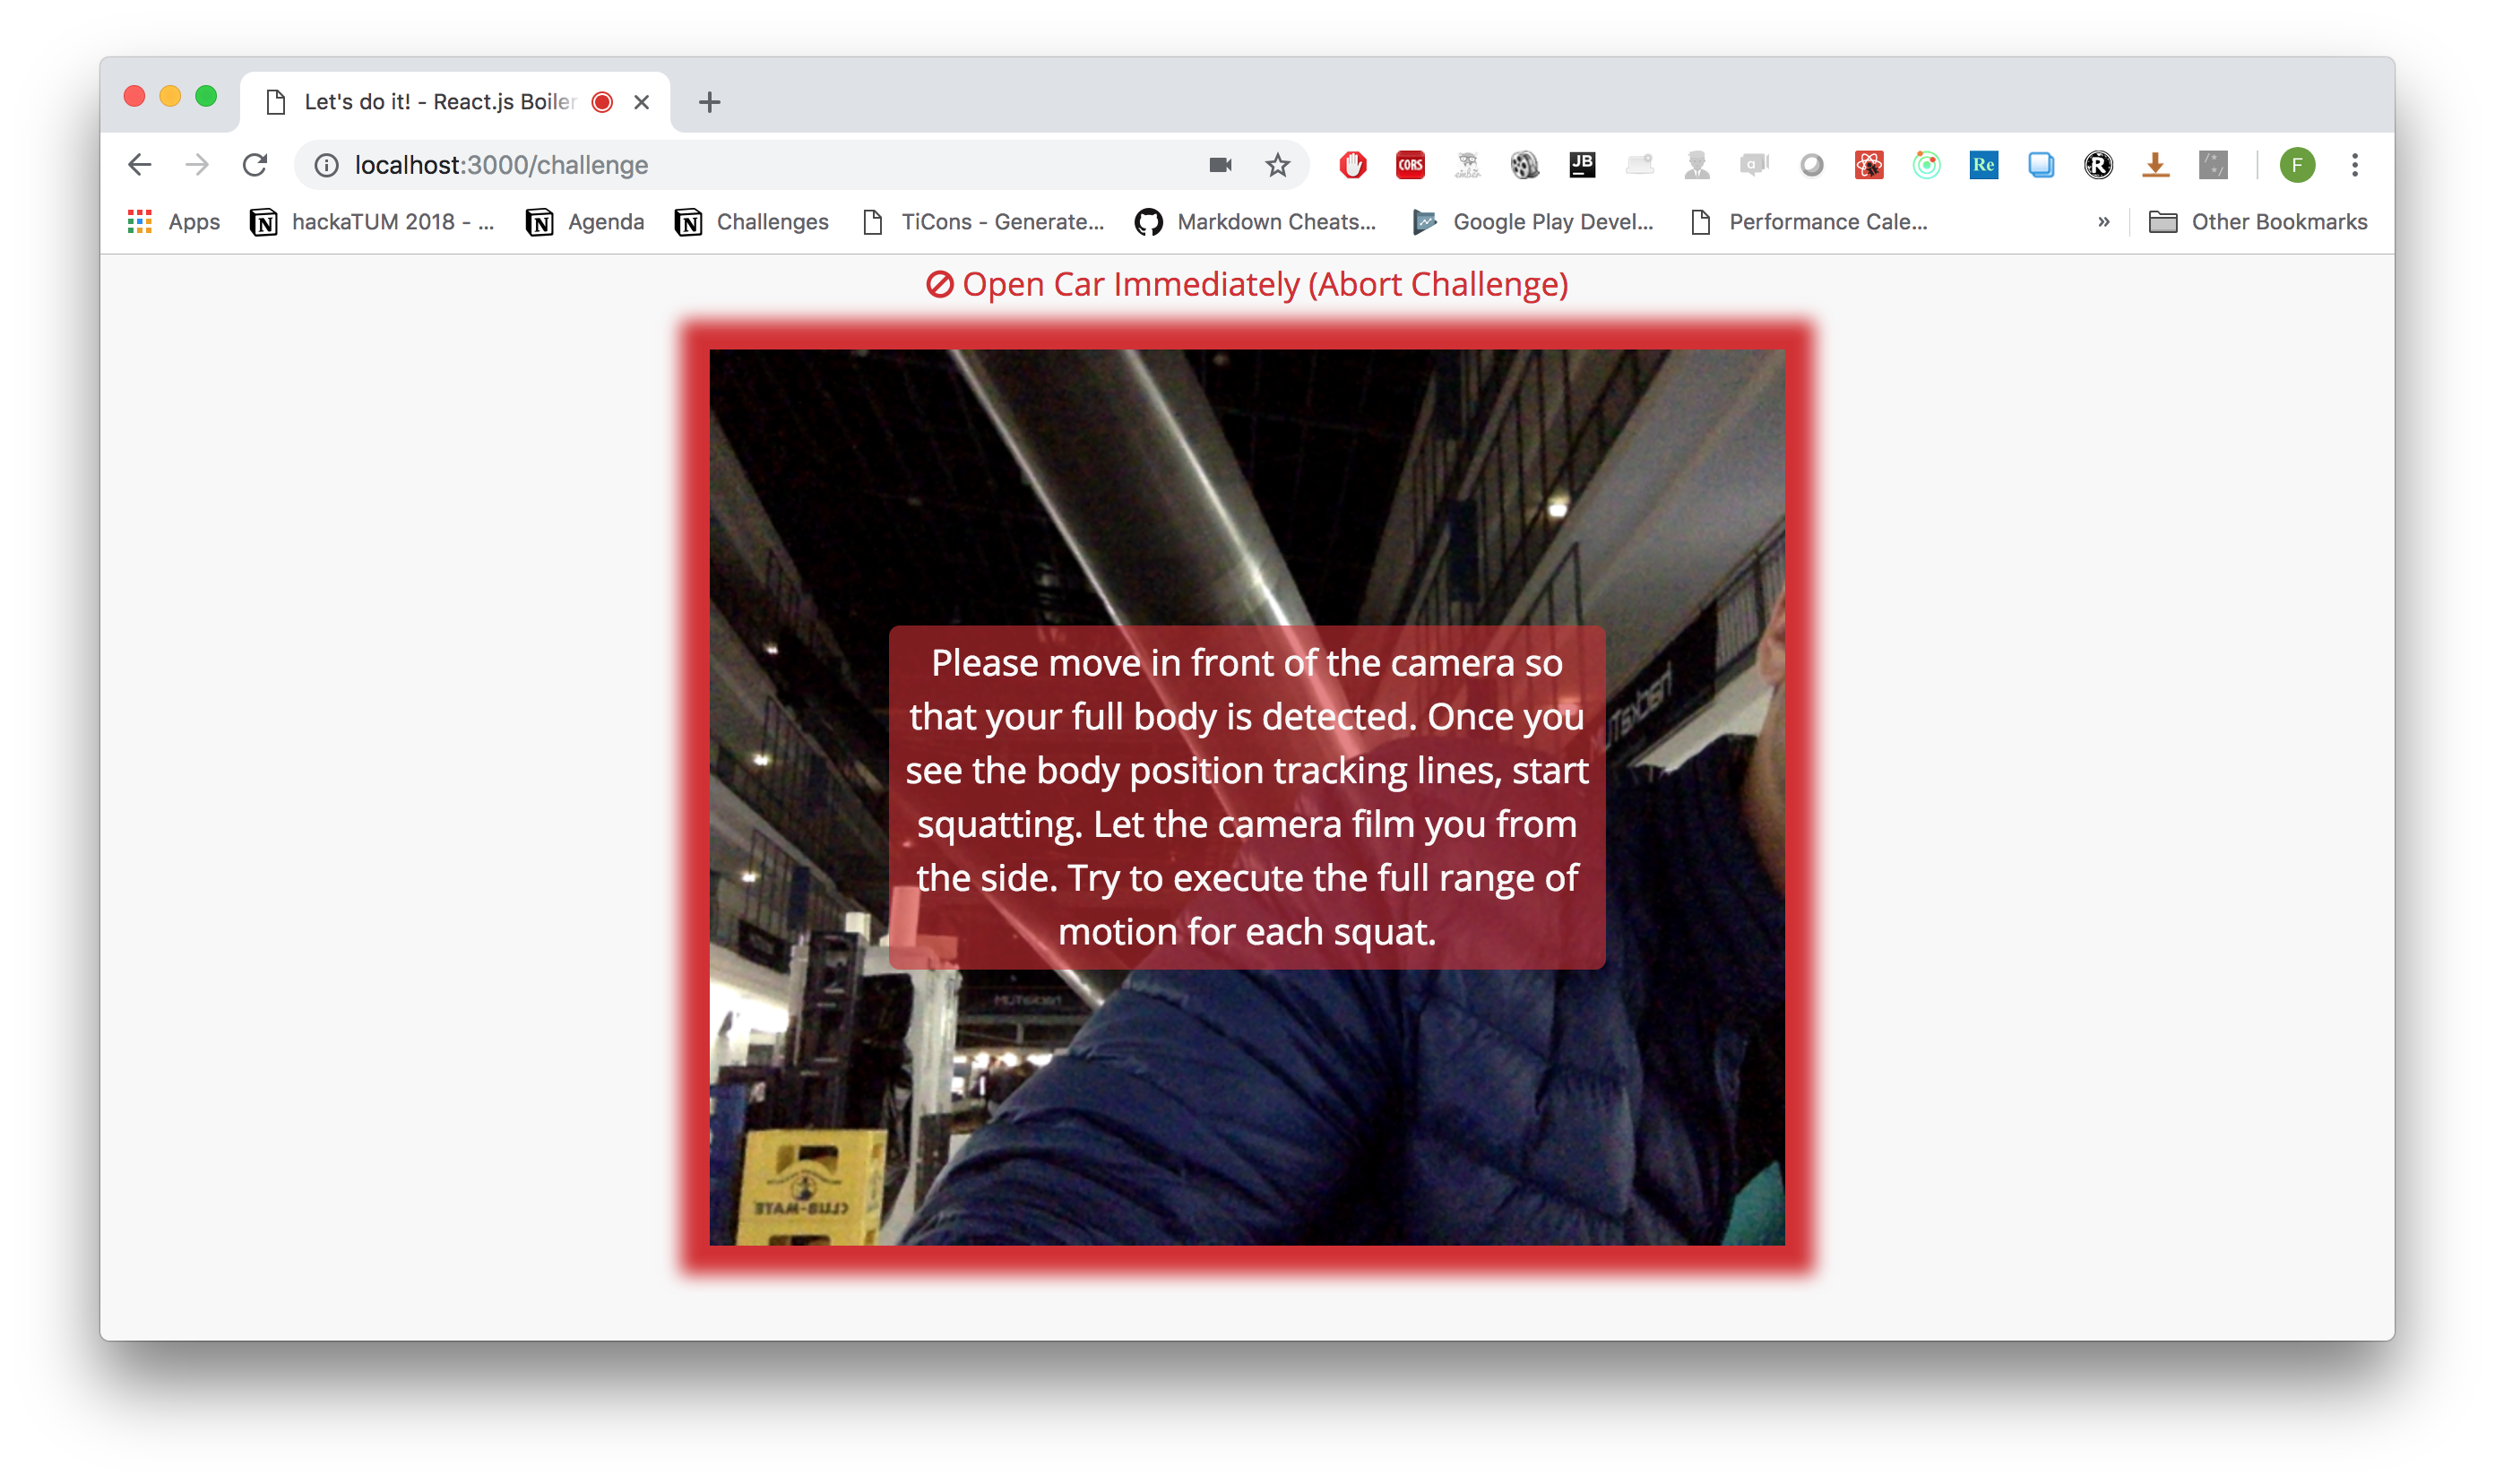Click the AdBlock stop-hand extension icon
The image size is (2495, 1484).
coord(1352,165)
